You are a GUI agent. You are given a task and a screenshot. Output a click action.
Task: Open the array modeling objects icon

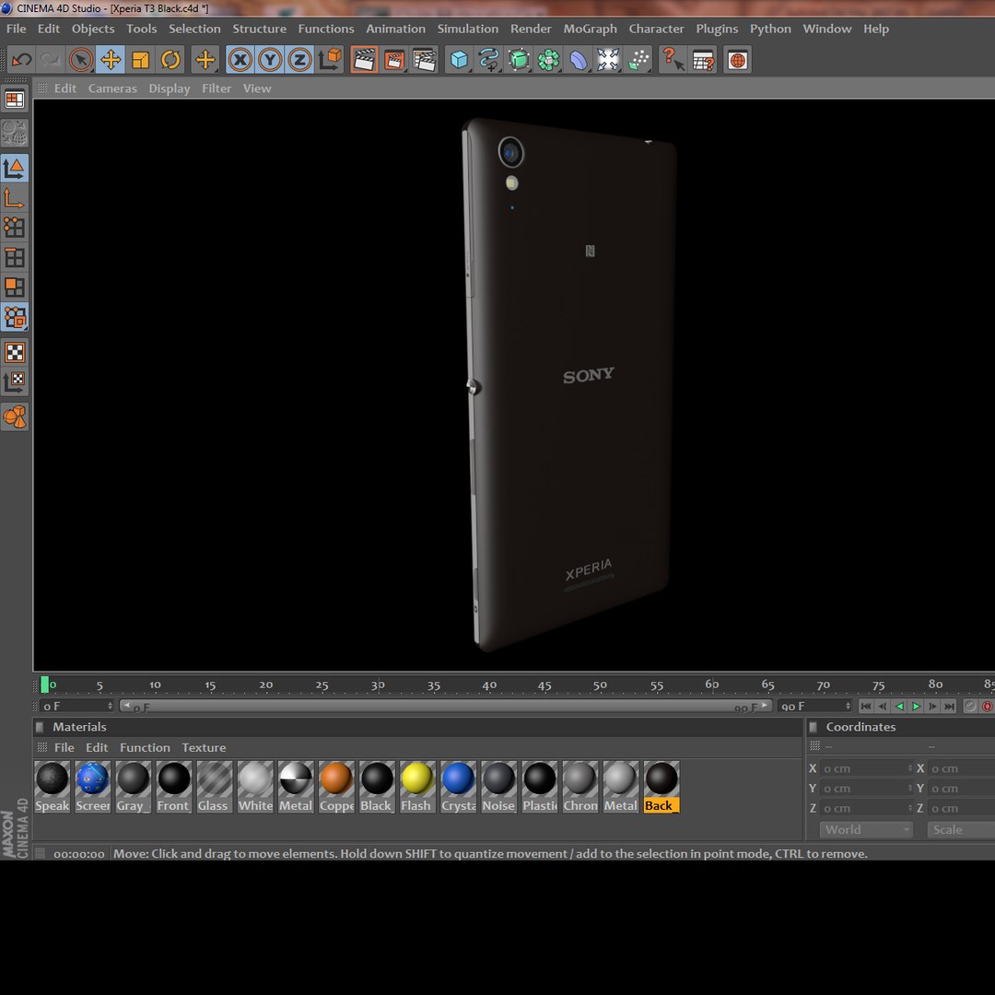pyautogui.click(x=548, y=60)
